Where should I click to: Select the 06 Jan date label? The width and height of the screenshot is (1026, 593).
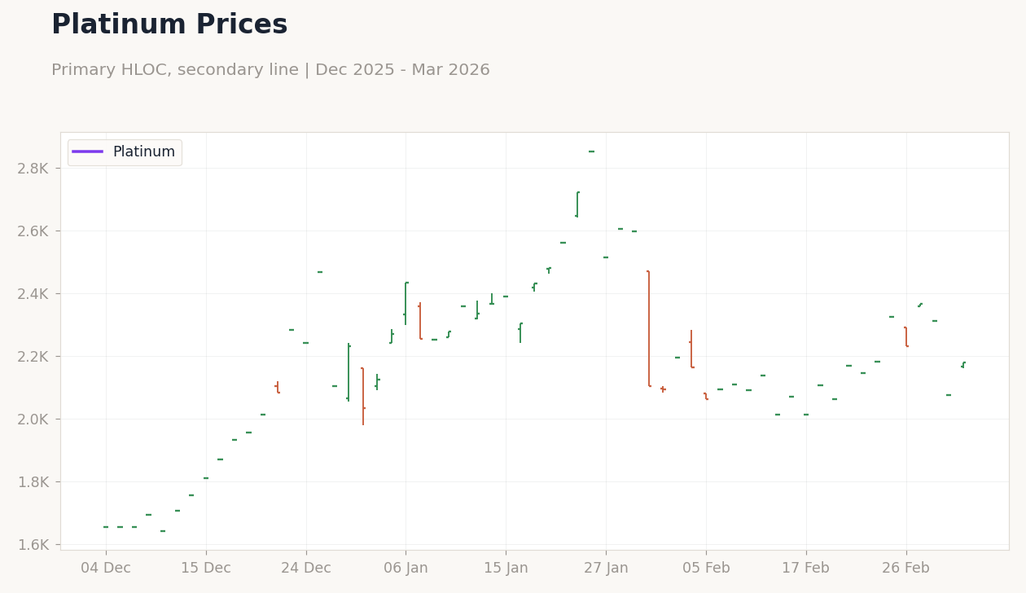point(406,569)
